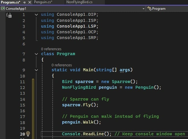Screen dimensions: 188x139
Task: Pin the Program.cs tab
Action: coord(24,2)
